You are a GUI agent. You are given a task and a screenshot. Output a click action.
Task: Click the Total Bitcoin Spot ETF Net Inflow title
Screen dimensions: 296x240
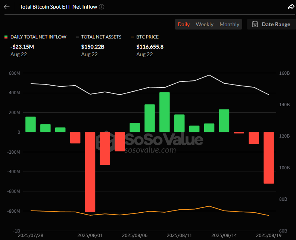(58, 7)
